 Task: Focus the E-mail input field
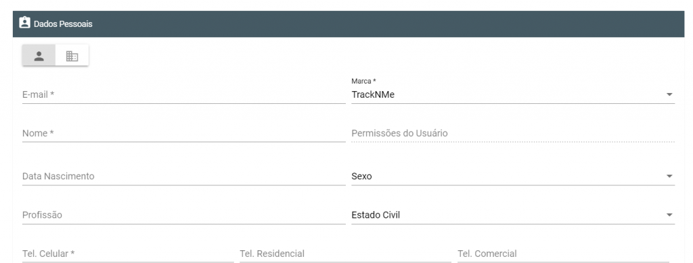[x=184, y=94]
